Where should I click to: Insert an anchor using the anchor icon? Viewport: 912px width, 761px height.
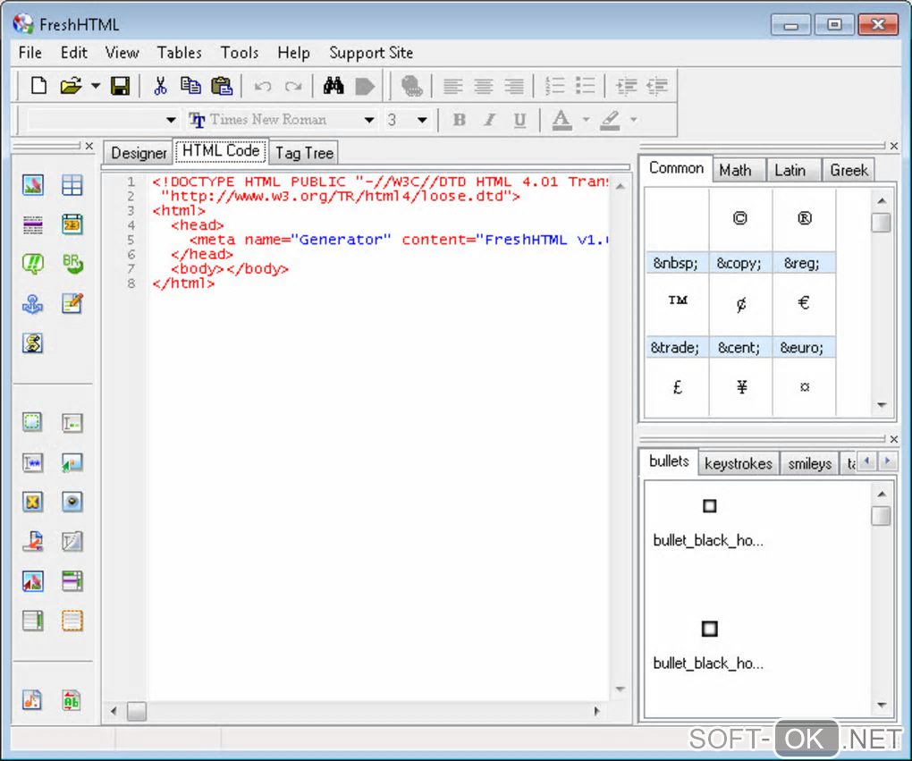[33, 304]
